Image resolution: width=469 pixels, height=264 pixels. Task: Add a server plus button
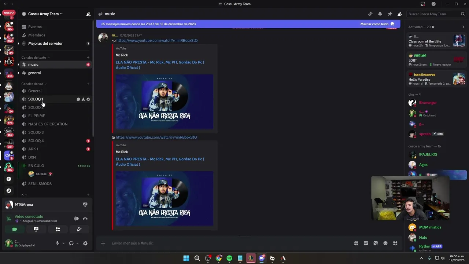[9, 179]
